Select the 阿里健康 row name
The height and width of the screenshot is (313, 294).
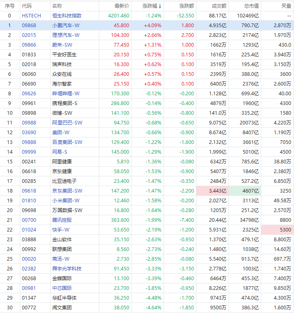tap(62, 162)
